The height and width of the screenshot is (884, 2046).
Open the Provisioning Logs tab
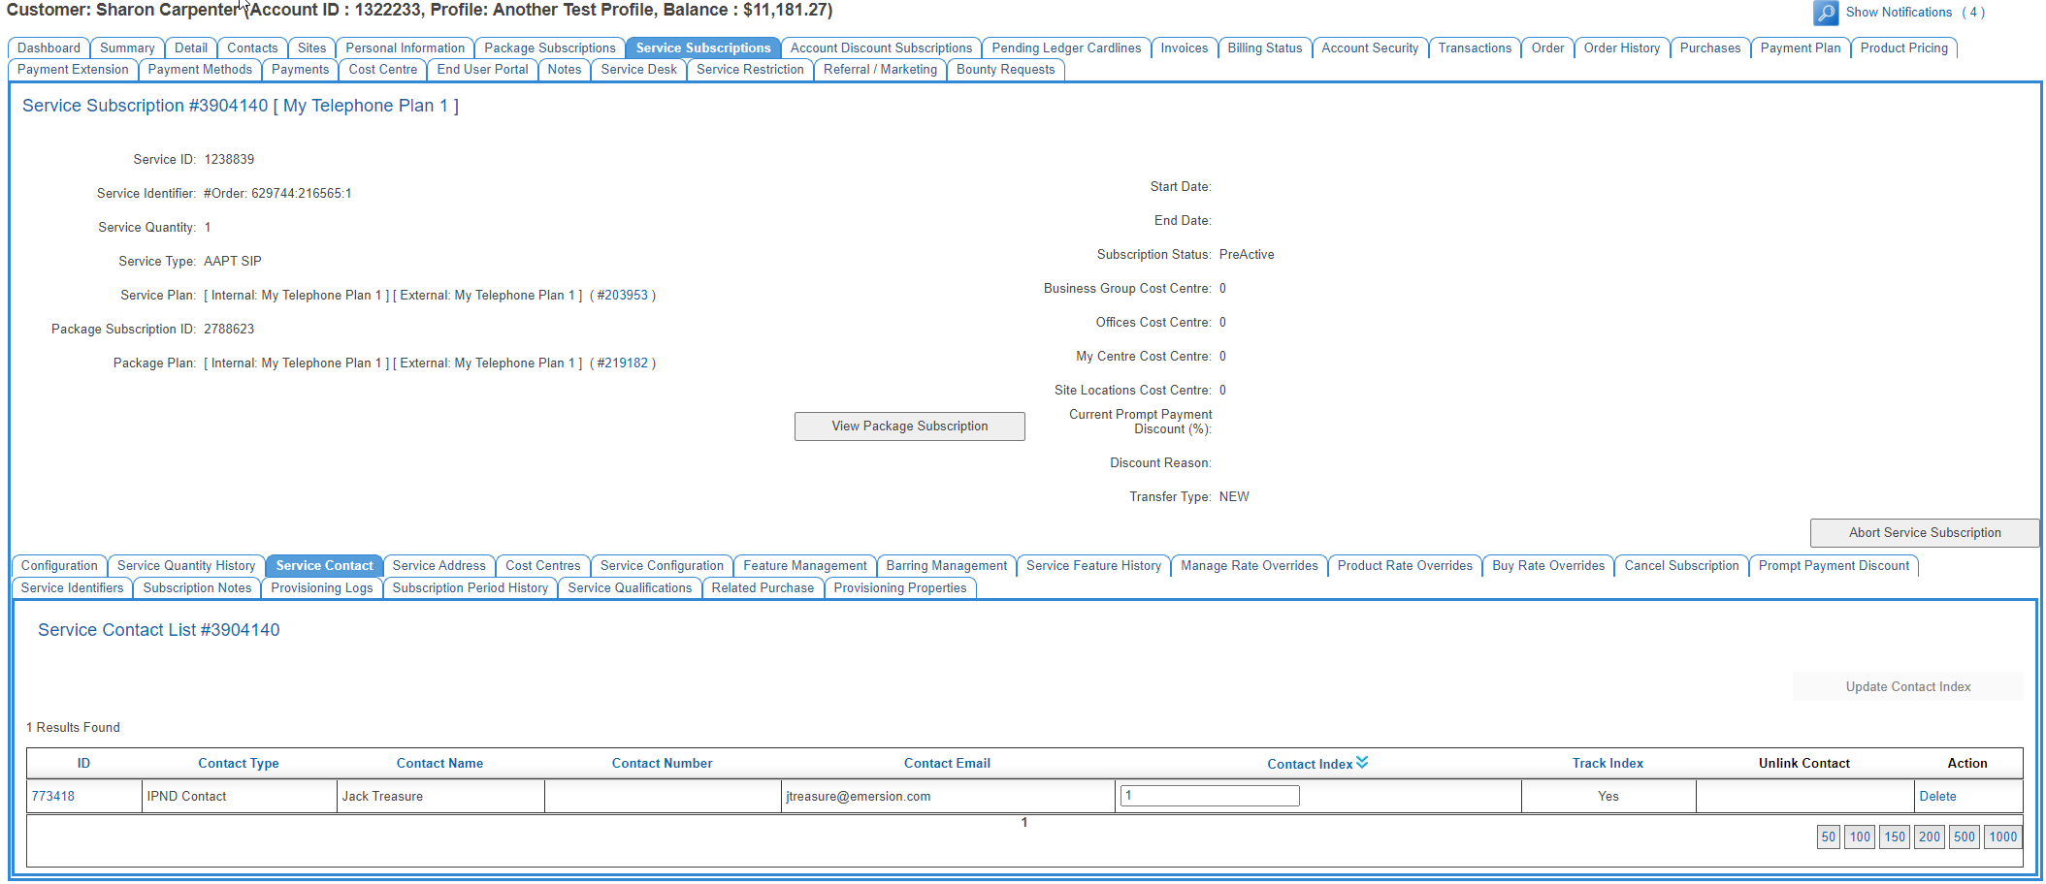(x=321, y=587)
